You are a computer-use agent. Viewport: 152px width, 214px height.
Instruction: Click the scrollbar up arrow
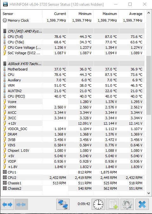click(x=149, y=13)
